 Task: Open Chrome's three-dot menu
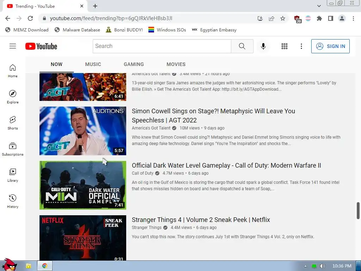click(x=353, y=18)
